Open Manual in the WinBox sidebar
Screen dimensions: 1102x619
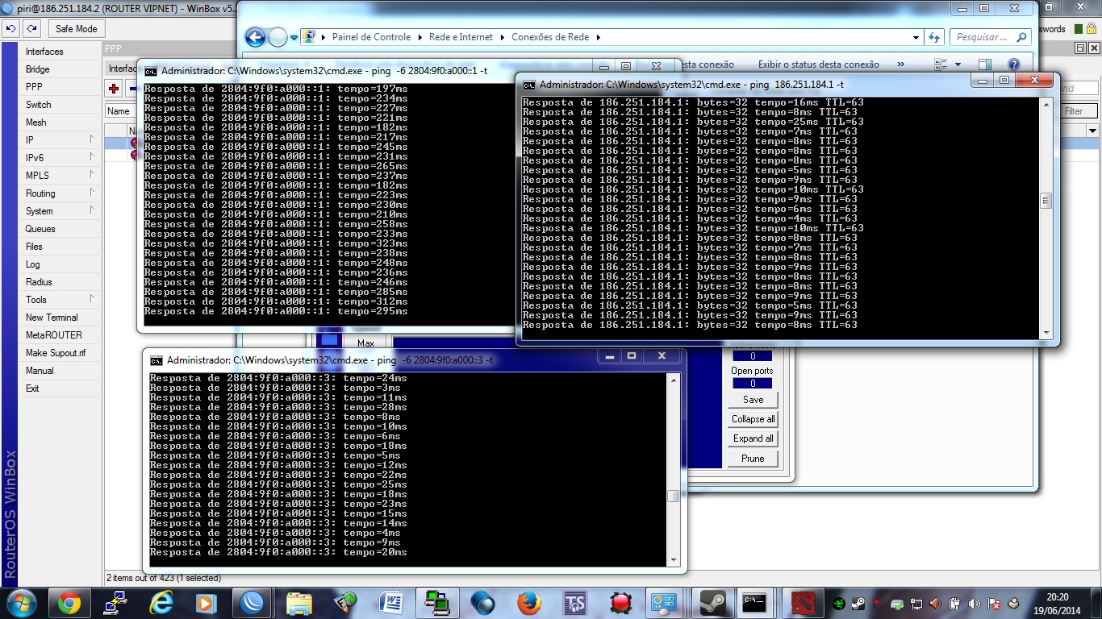click(x=40, y=371)
